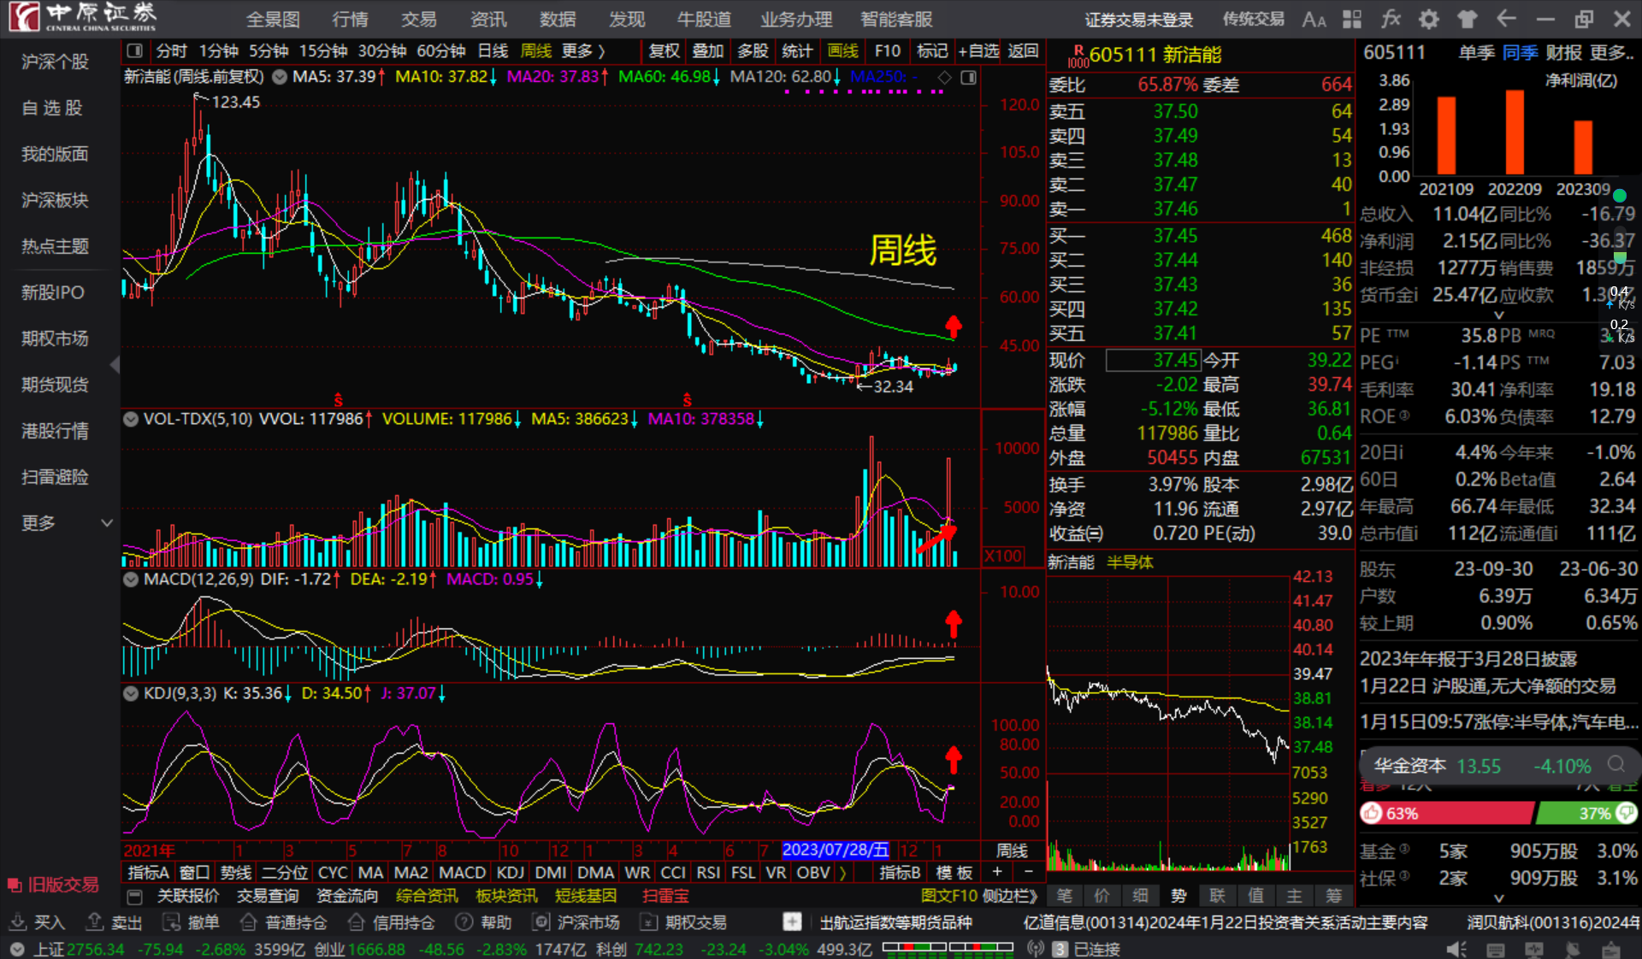Viewport: 1642px width, 959px height.
Task: Open the 行情 top menu
Action: coord(350,20)
